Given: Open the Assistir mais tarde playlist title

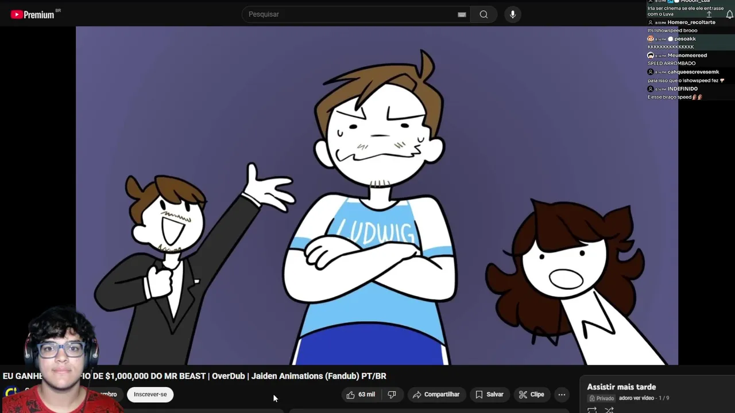Looking at the screenshot, I should pos(621,387).
